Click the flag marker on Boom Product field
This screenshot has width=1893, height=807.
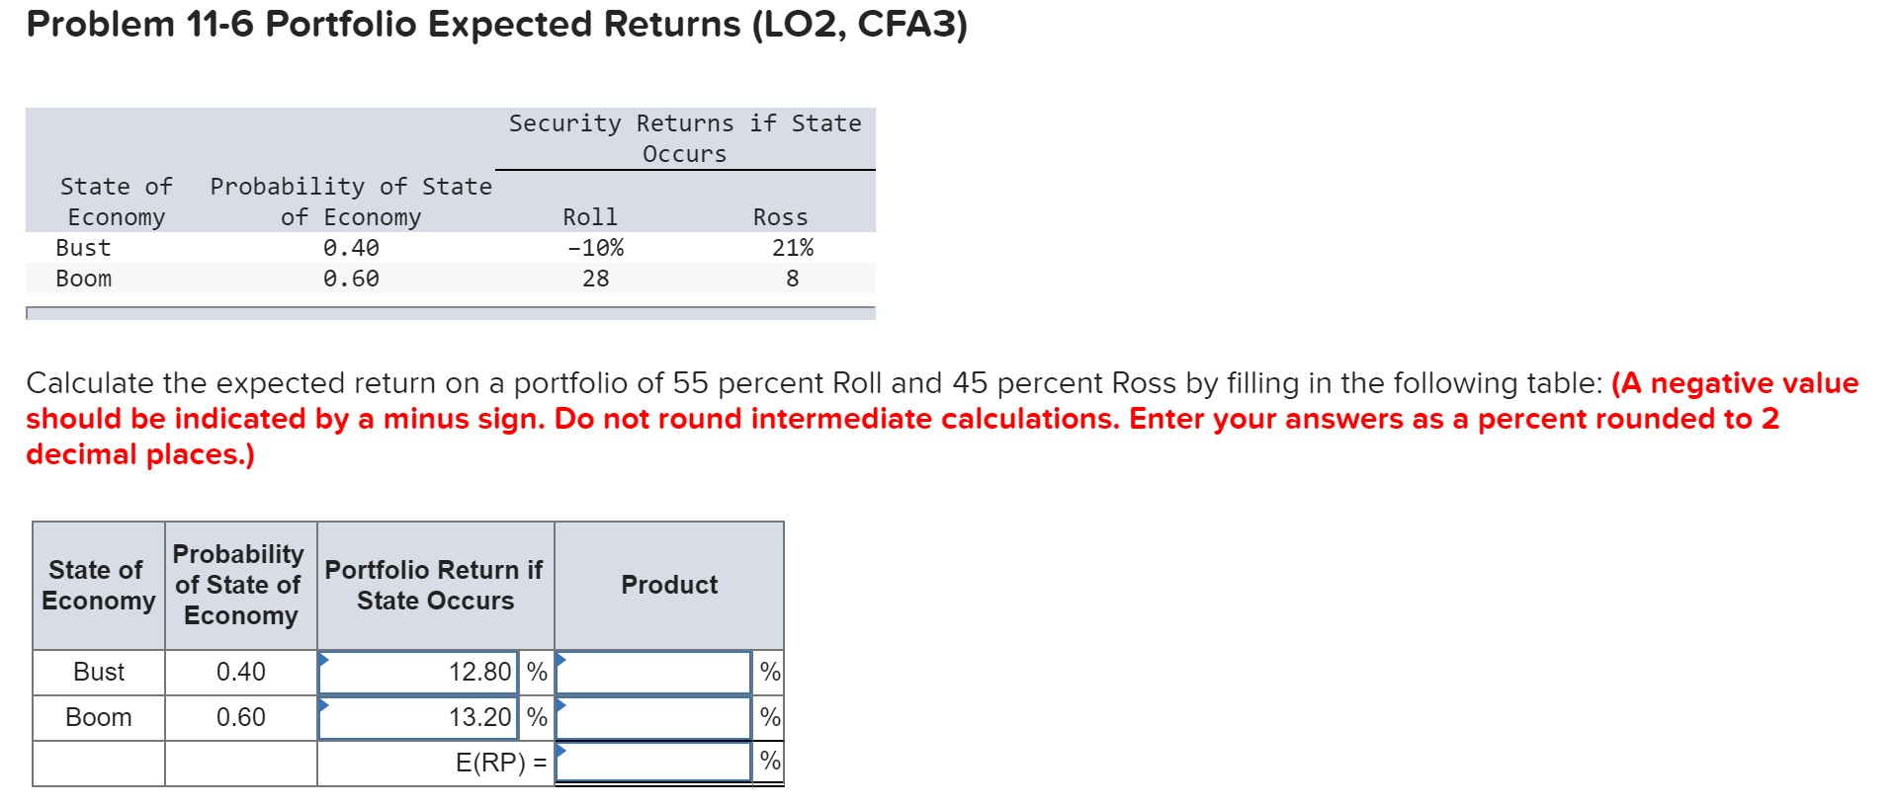tap(563, 706)
